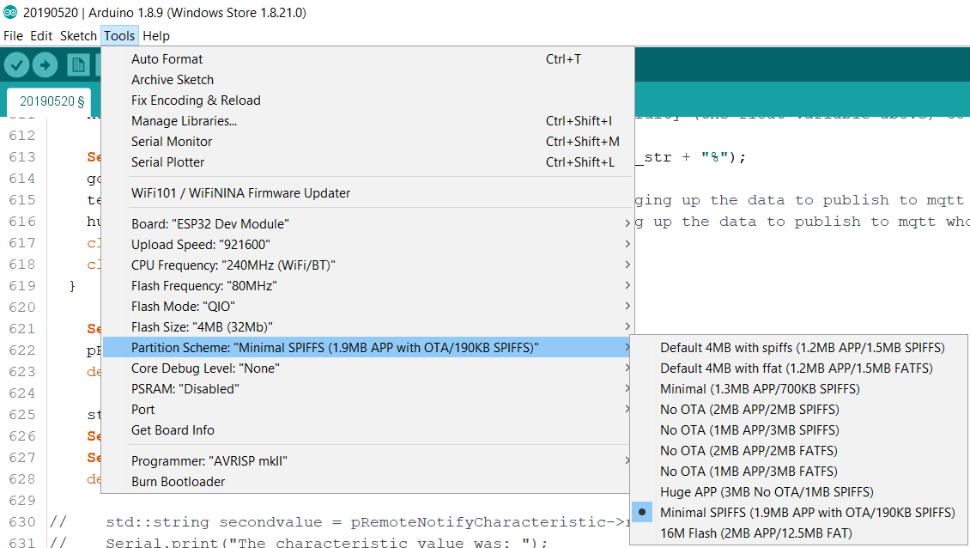Select the Minimal SPIFFS partition radio button

[x=642, y=511]
